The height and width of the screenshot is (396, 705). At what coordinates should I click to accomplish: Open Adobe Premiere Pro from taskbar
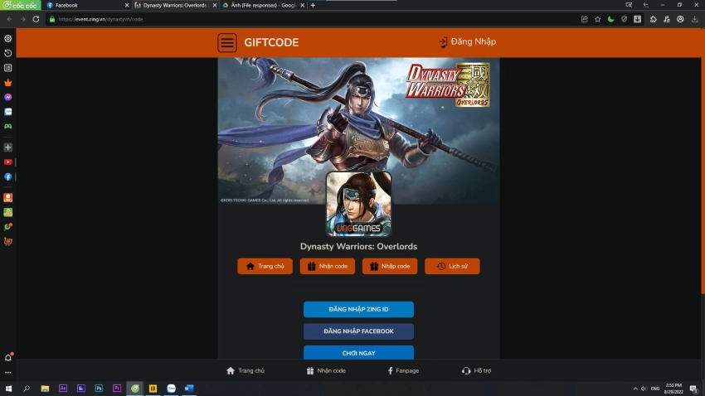click(x=117, y=389)
